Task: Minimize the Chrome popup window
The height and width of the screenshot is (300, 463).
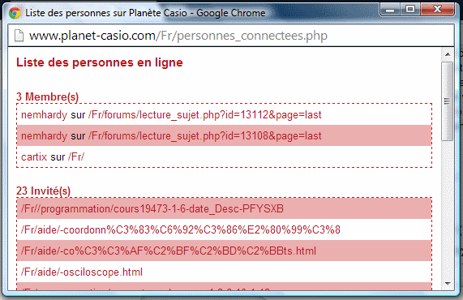Action: tap(390, 10)
